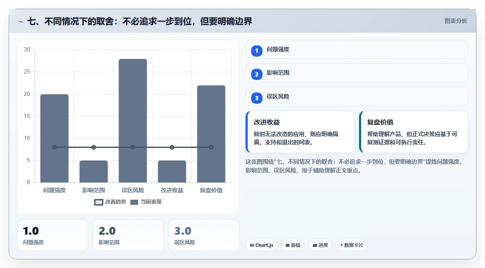Click x-axis label 误区风险
This screenshot has height=268, width=485.
point(133,191)
